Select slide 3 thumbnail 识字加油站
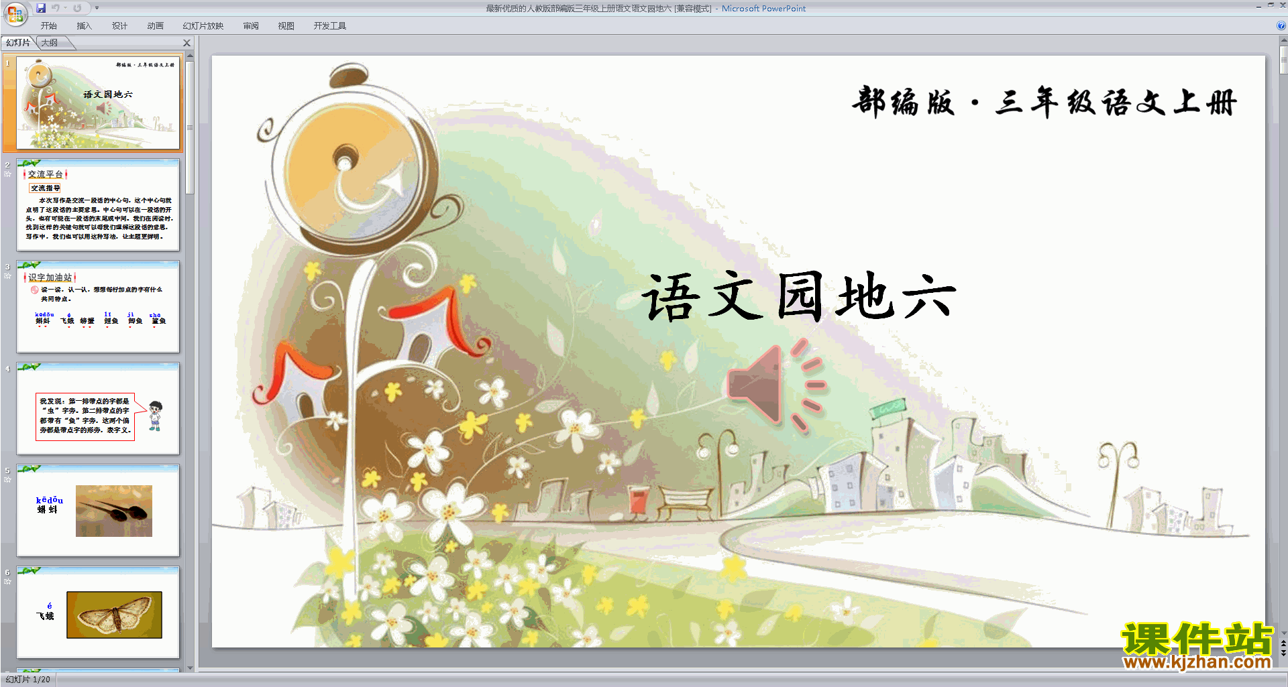Image resolution: width=1288 pixels, height=687 pixels. click(98, 306)
